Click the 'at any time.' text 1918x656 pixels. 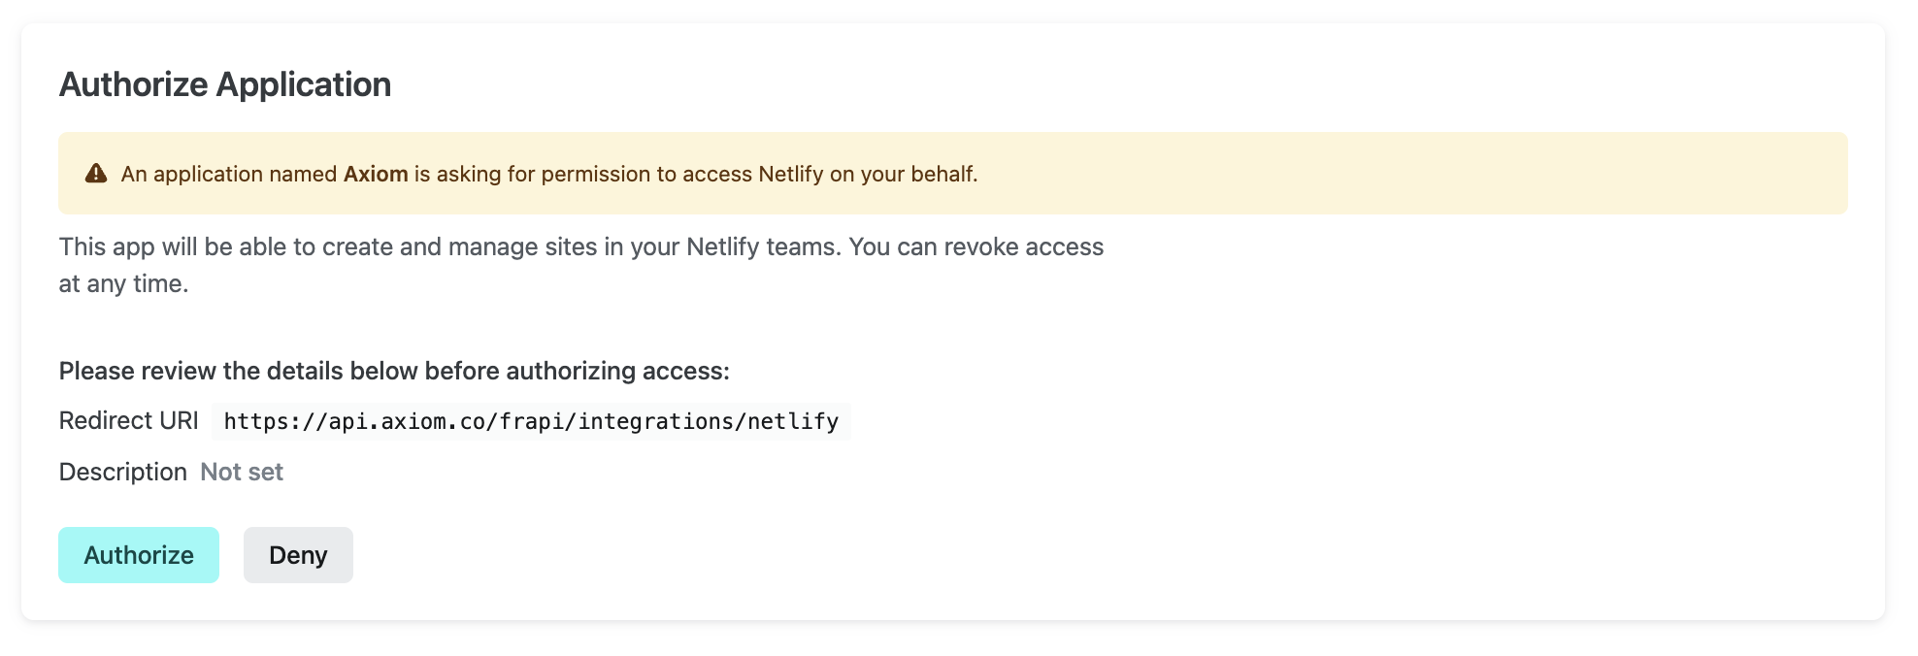click(x=123, y=283)
